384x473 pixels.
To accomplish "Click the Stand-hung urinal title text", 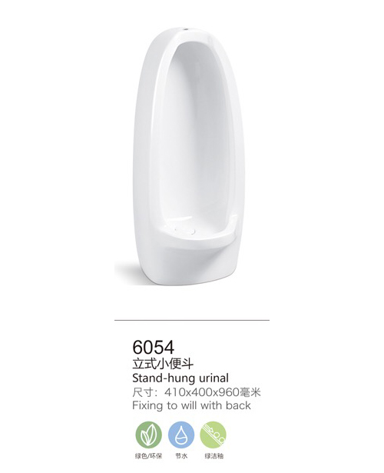I will tap(180, 378).
